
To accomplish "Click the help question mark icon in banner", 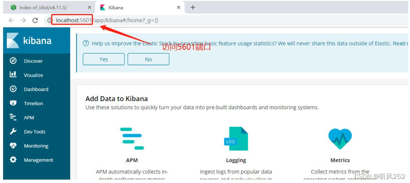I will click(86, 43).
